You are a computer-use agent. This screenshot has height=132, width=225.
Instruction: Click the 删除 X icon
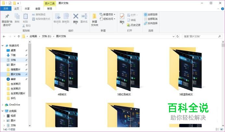click(x=76, y=16)
